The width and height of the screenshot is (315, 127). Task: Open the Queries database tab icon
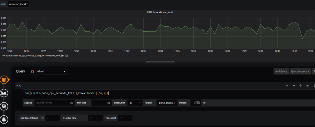point(4,80)
